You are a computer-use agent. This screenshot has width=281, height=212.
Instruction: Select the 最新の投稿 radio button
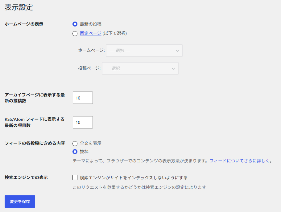pos(75,24)
